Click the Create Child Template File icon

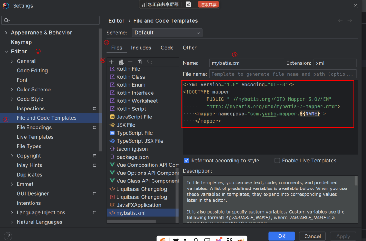tap(121, 62)
